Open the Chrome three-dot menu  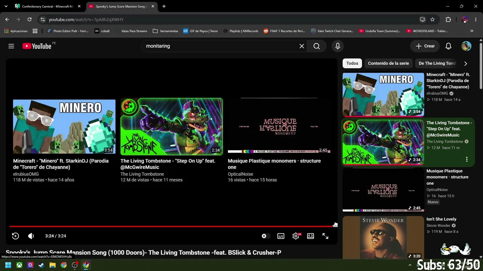(x=476, y=20)
